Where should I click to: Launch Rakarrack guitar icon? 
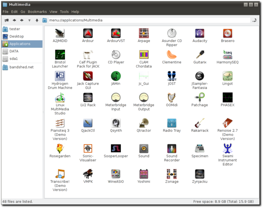point(199,123)
